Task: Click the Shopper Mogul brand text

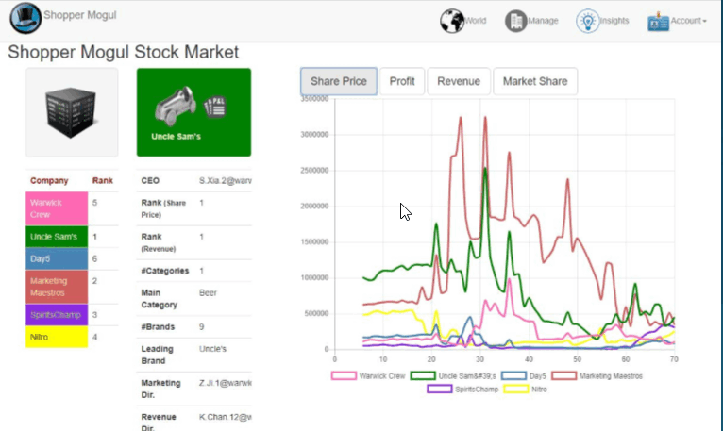Action: click(x=80, y=15)
